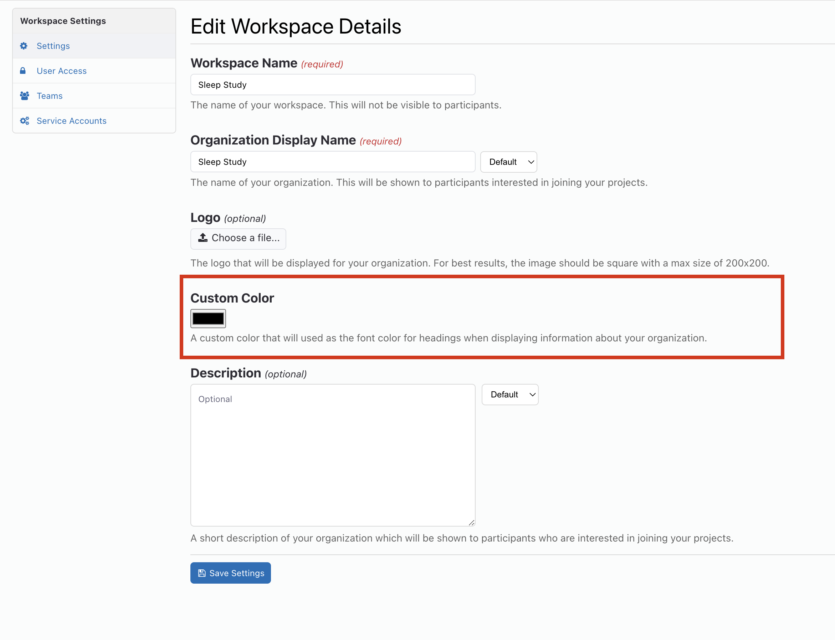Click the Workspace Name text field
This screenshot has height=640, width=835.
pyautogui.click(x=332, y=85)
